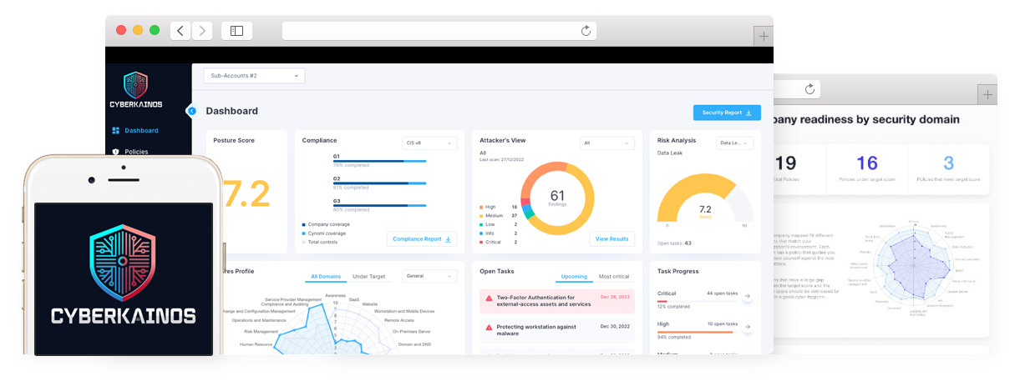Open arrow for Critical task progress

click(747, 296)
